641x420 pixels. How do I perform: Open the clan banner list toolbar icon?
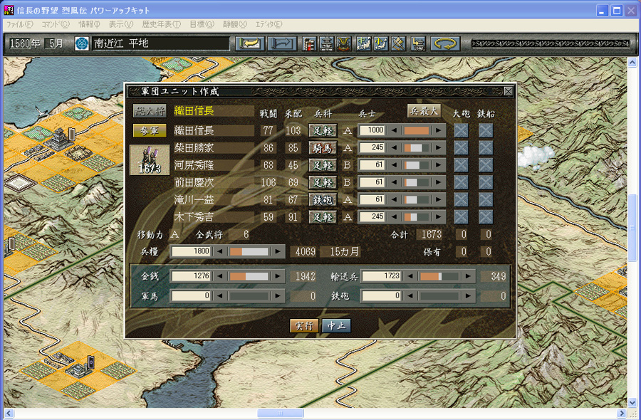[x=310, y=43]
